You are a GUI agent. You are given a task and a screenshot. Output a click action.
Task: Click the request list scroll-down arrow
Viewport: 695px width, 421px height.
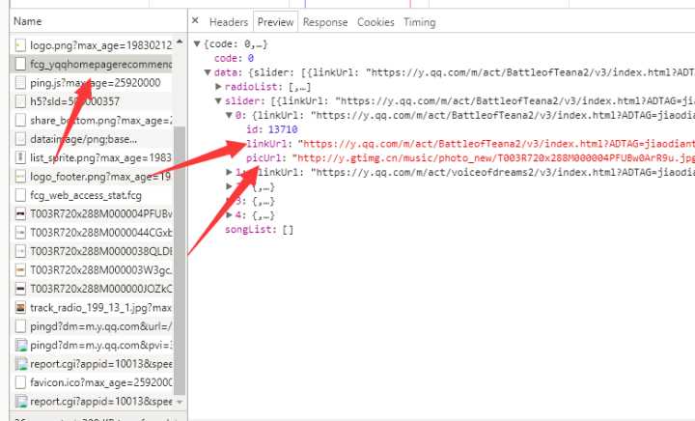click(180, 402)
